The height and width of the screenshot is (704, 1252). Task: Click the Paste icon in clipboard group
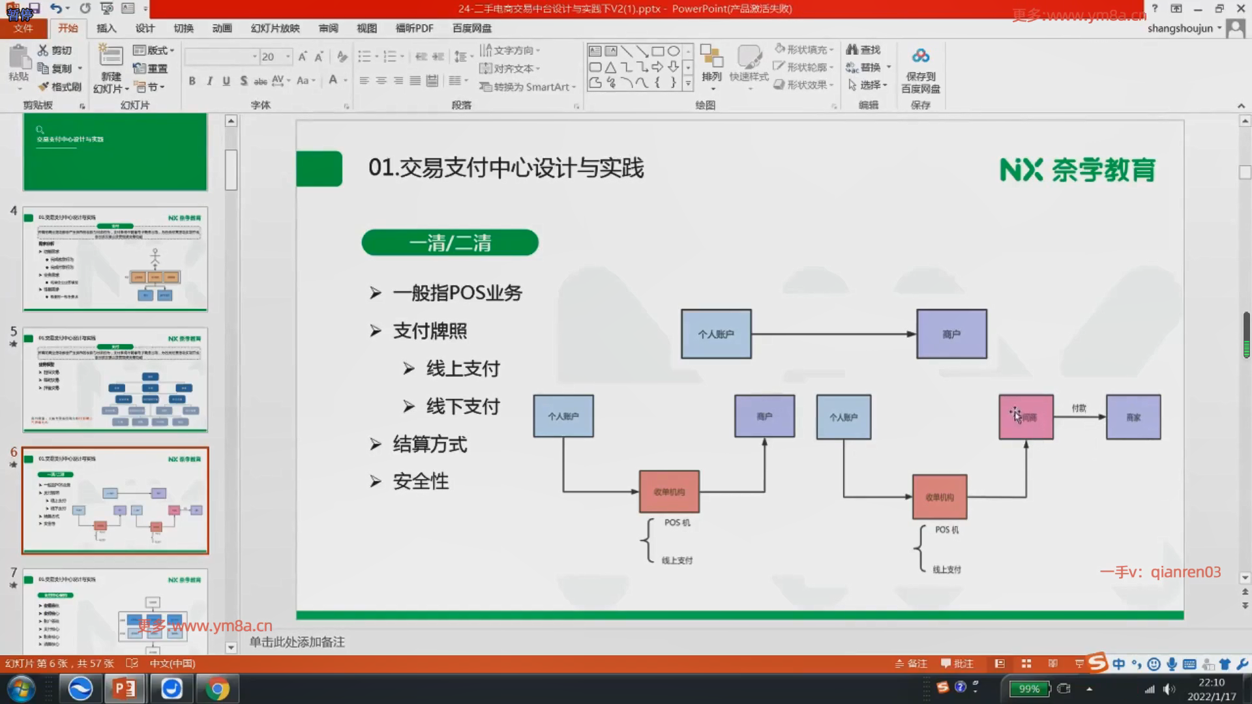coord(19,58)
